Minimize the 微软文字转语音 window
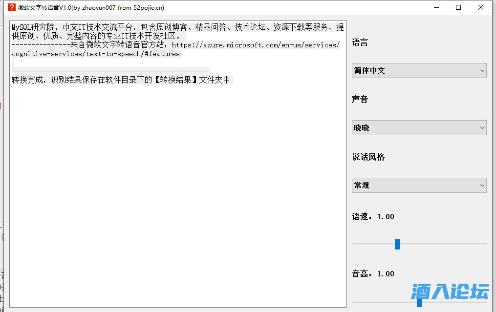Viewport: 496px width, 312px height. (x=436, y=7)
